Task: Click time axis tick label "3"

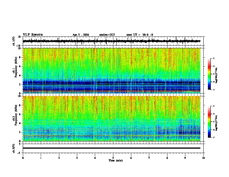Action: [x=77, y=158]
